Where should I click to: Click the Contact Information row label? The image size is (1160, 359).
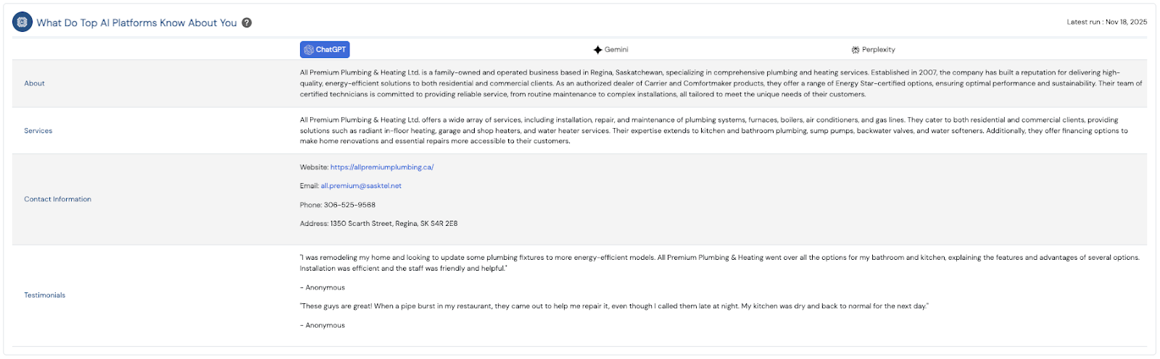[57, 199]
